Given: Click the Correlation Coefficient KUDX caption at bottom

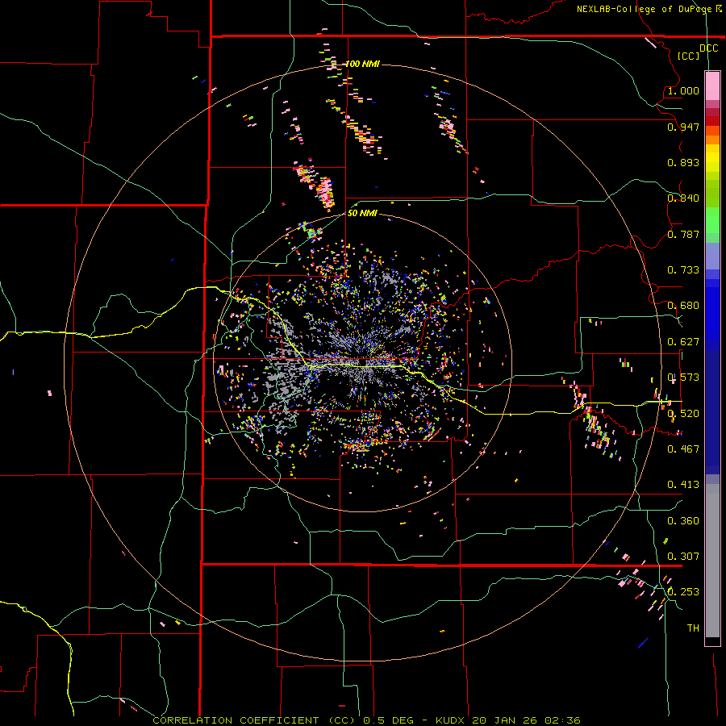Looking at the screenshot, I should 366,720.
